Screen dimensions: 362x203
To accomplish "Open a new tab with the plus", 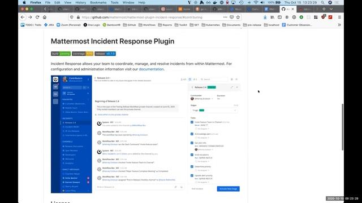I will (324, 9).
